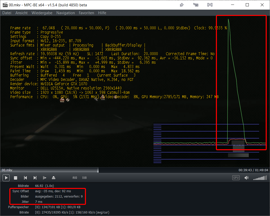Click the time display 00:39:43 / 01:49:04
This screenshot has height=216, width=270.
[253, 170]
